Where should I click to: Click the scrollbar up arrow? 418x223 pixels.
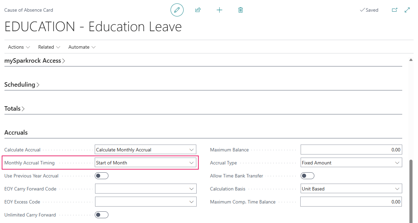pyautogui.click(x=411, y=60)
